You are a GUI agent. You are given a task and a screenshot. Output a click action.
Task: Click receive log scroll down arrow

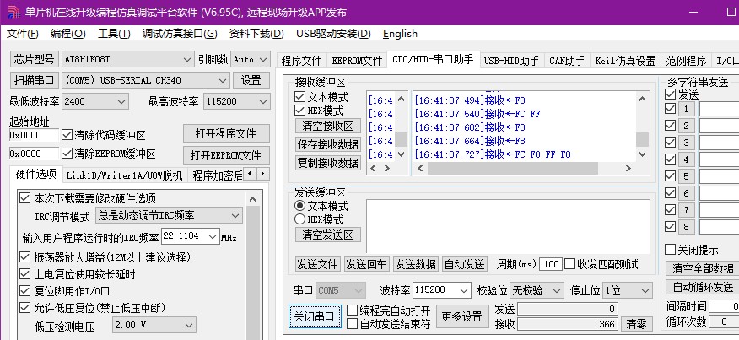coord(642,154)
